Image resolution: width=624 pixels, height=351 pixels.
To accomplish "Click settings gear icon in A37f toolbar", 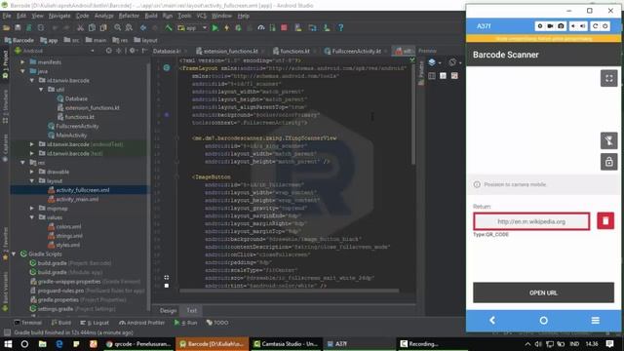I will click(539, 26).
